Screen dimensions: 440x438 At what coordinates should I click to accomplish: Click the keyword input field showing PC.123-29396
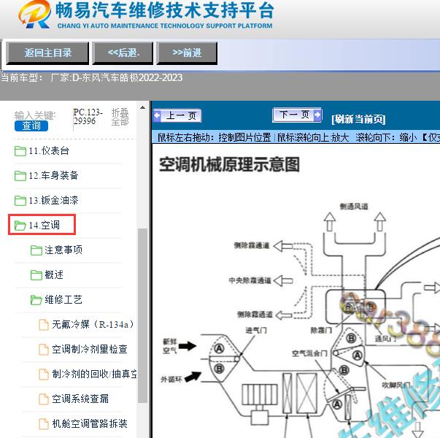pos(88,117)
